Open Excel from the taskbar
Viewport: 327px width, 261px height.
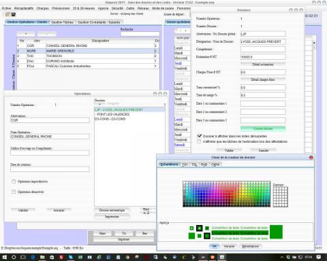pyautogui.click(x=80, y=257)
